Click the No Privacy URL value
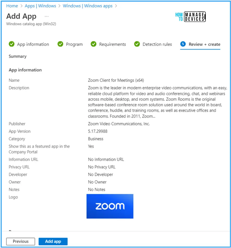The height and width of the screenshot is (248, 231). [102, 167]
